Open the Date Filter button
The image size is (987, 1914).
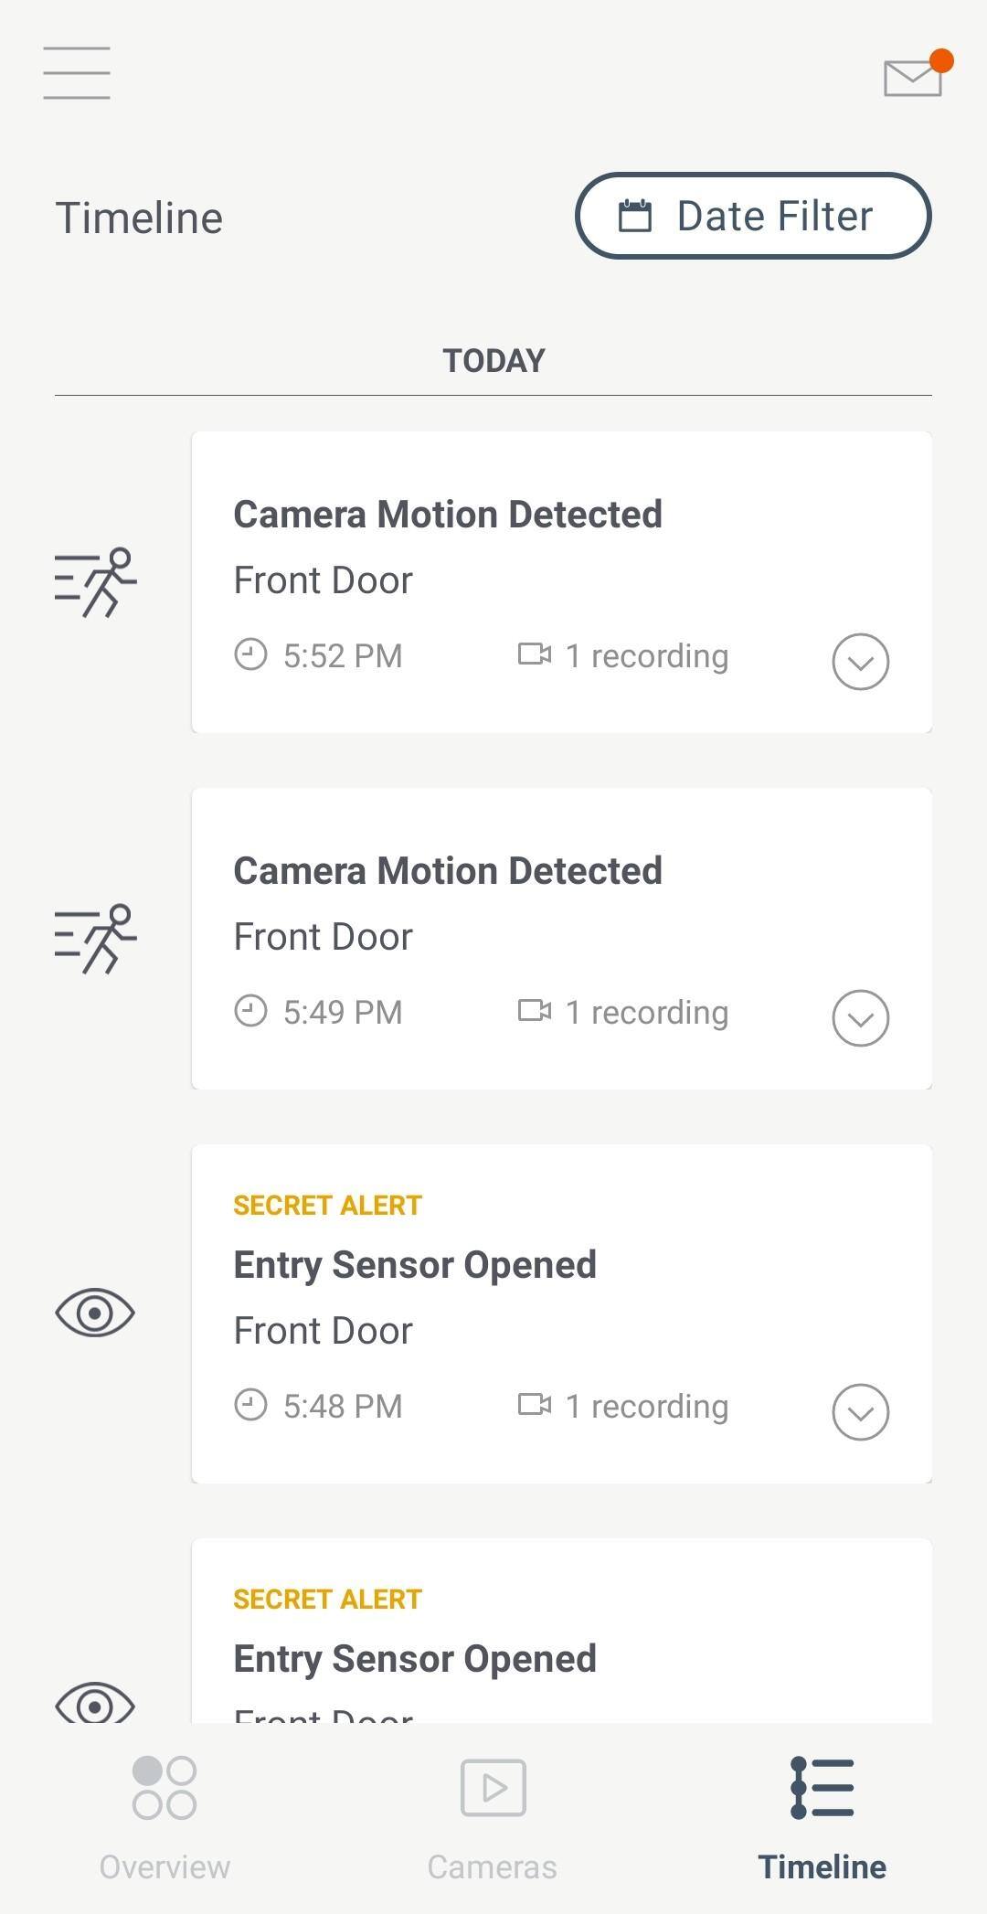[x=753, y=216]
